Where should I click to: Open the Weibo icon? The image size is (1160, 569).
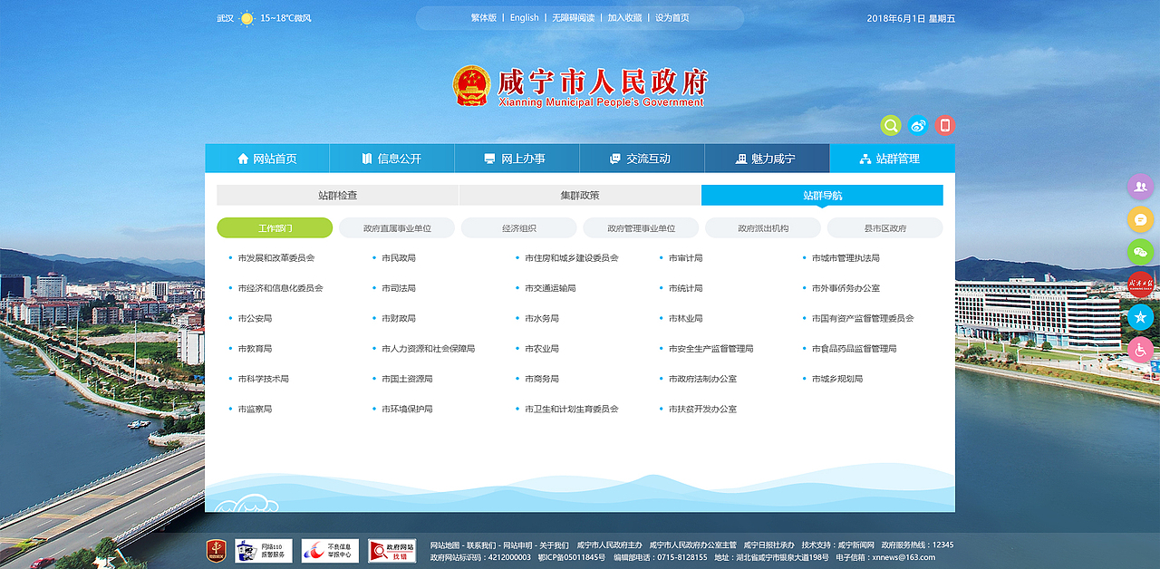[x=918, y=125]
